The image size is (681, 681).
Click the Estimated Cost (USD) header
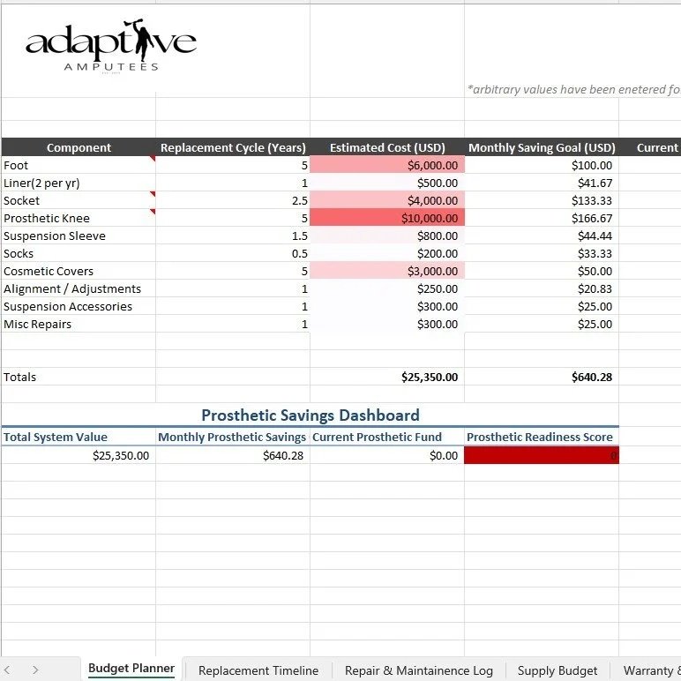coord(387,147)
